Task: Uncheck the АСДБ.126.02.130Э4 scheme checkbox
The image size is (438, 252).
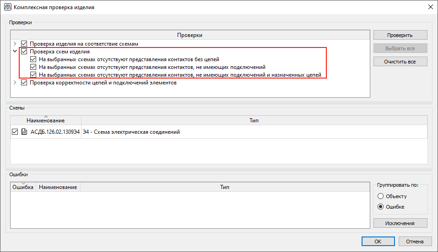Action: (x=15, y=132)
